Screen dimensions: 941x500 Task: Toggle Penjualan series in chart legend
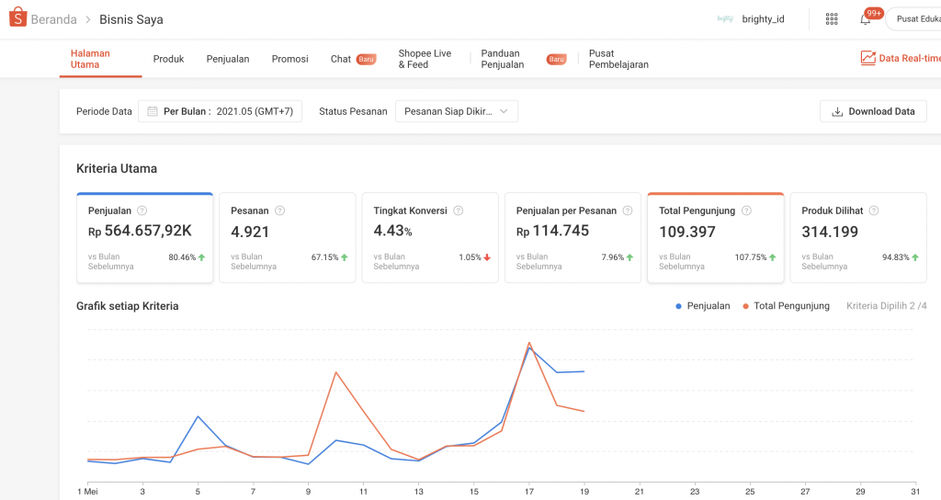(x=703, y=306)
